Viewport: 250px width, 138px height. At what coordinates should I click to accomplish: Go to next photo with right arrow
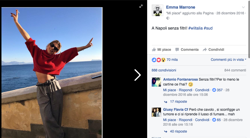pyautogui.click(x=138, y=75)
